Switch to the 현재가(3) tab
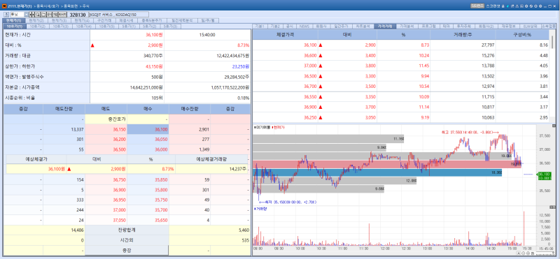Screen dimensions: 560x259 (x=59, y=21)
